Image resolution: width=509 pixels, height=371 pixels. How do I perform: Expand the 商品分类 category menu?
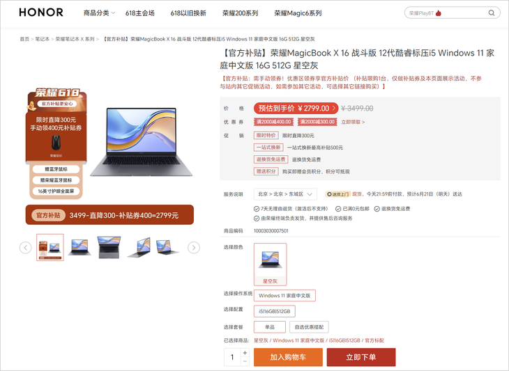tap(99, 13)
